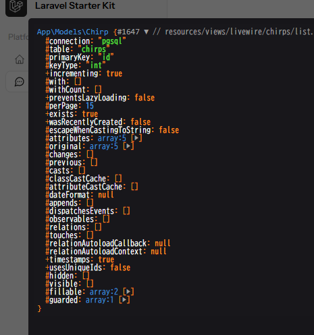The width and height of the screenshot is (314, 335).
Task: Open the chat bubble sidebar icon
Action: (x=20, y=82)
